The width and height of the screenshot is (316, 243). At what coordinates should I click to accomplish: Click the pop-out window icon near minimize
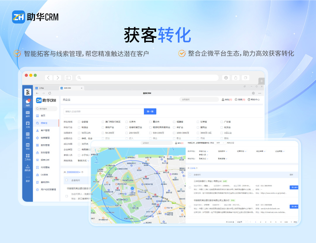(x=245, y=86)
